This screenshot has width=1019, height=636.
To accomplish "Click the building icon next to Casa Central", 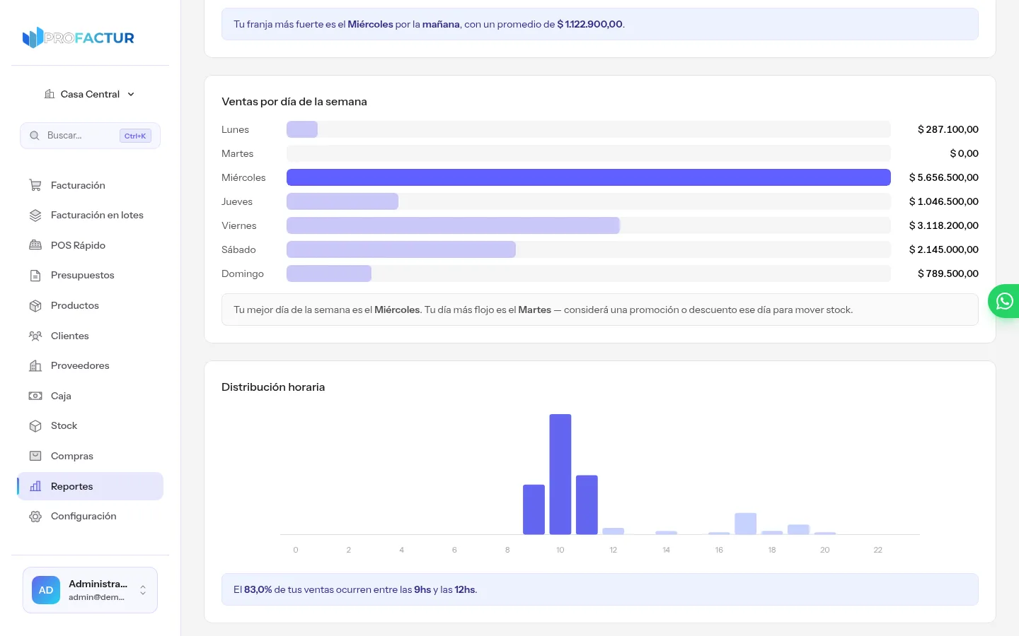I will pyautogui.click(x=50, y=94).
